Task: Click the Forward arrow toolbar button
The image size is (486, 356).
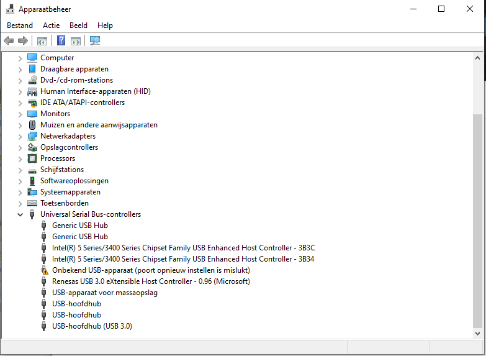Action: pos(23,41)
